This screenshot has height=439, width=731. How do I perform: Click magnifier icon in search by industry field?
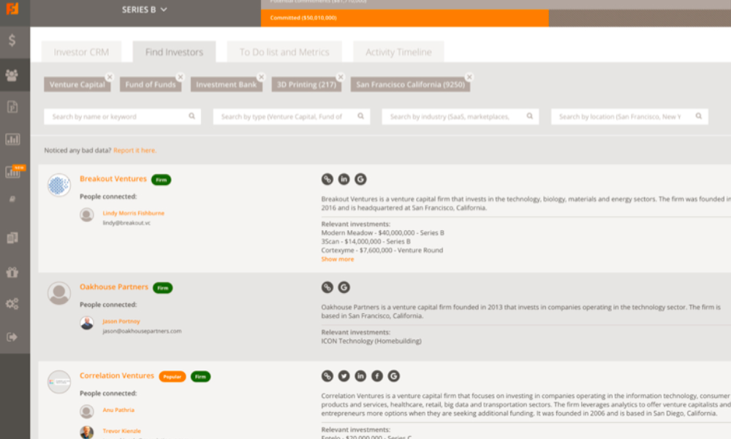529,116
